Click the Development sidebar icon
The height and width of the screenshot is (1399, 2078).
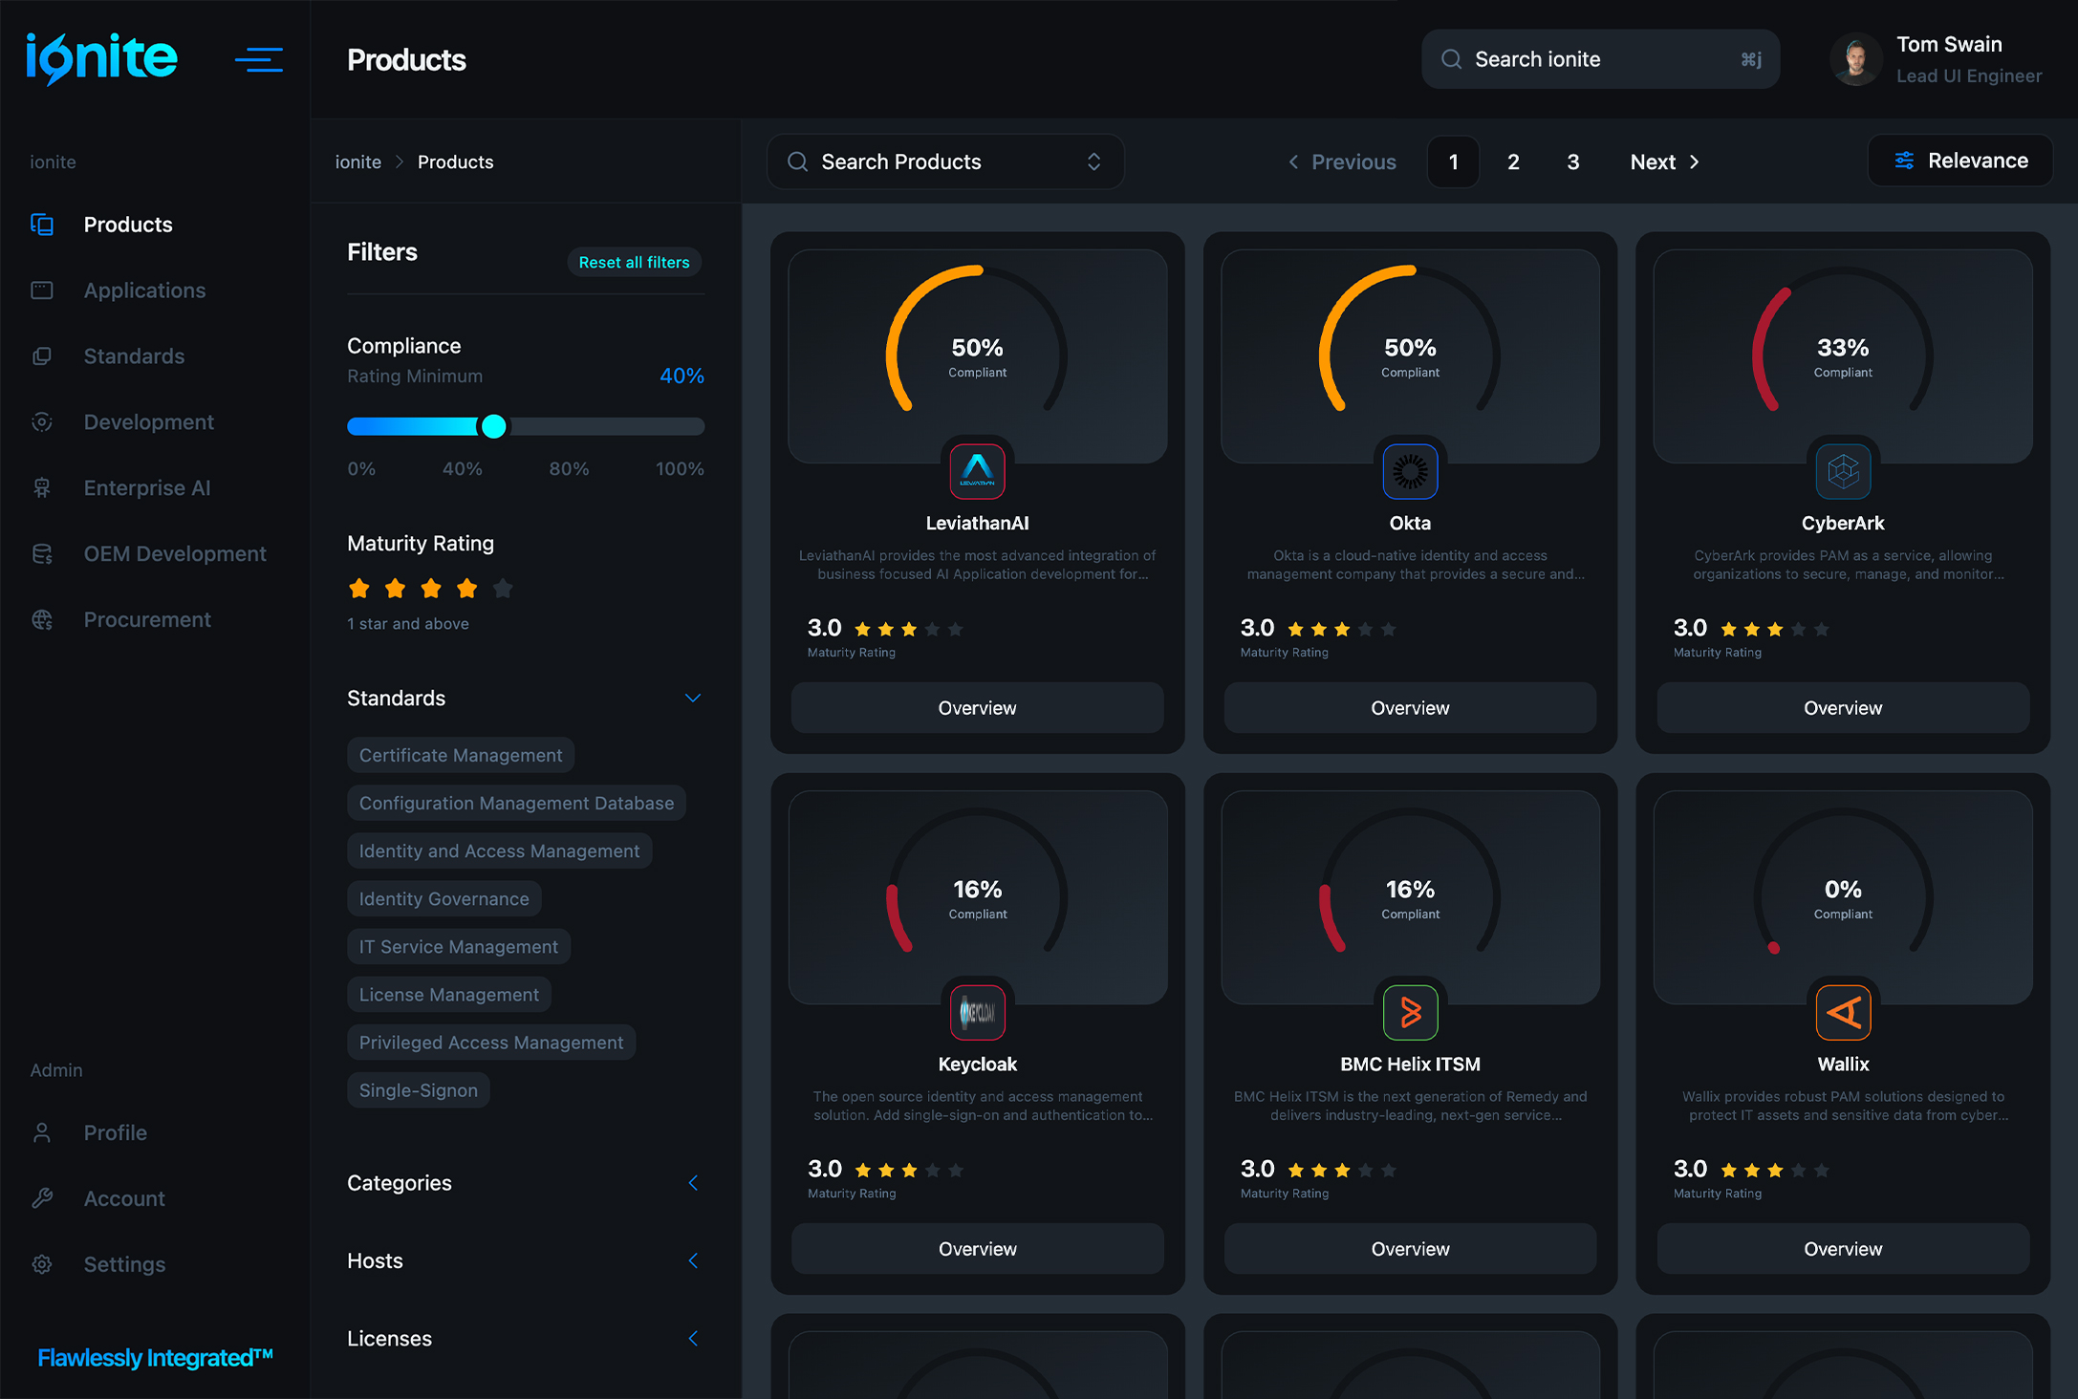click(42, 422)
